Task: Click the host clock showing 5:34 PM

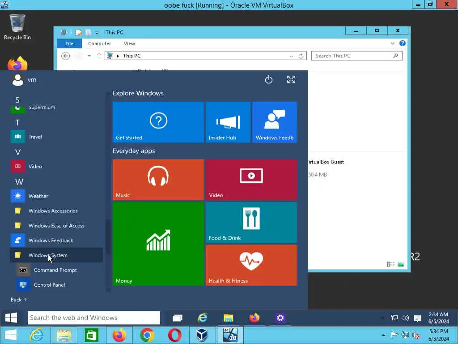Action: click(x=438, y=335)
